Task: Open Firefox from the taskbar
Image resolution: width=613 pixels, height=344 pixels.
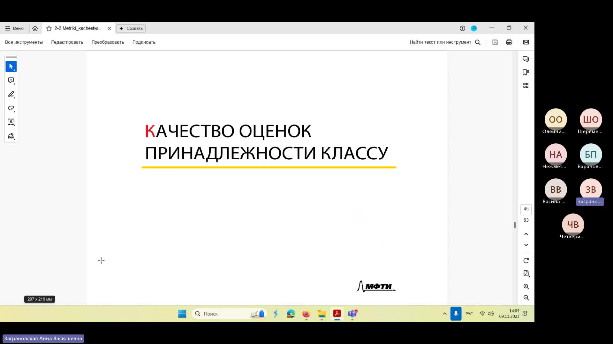Action: click(306, 314)
